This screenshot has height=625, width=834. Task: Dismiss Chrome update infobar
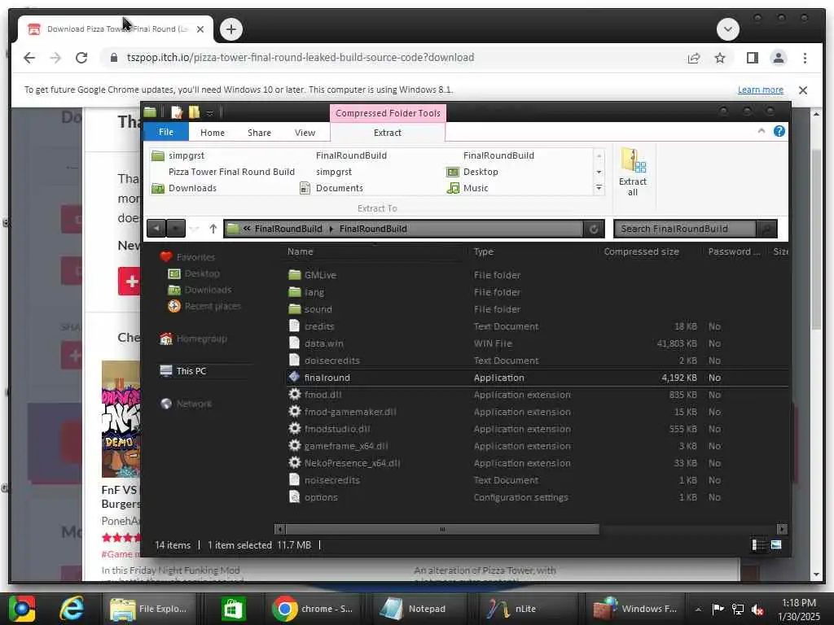coord(802,90)
